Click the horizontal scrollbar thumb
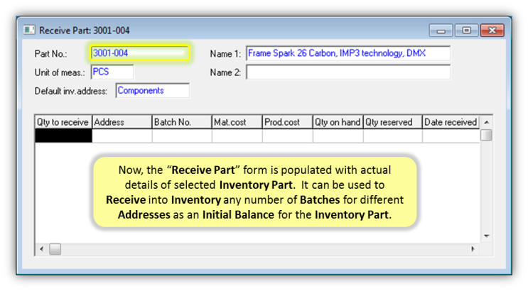The width and height of the screenshot is (528, 291). (x=55, y=249)
